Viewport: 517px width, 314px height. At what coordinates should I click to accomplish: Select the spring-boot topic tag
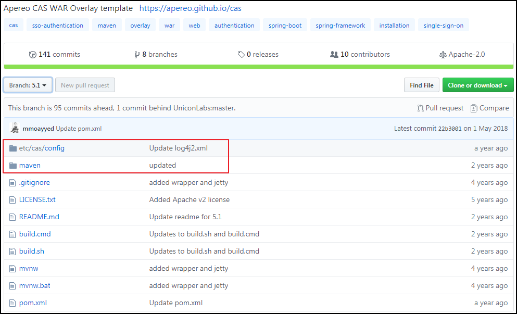click(x=285, y=25)
